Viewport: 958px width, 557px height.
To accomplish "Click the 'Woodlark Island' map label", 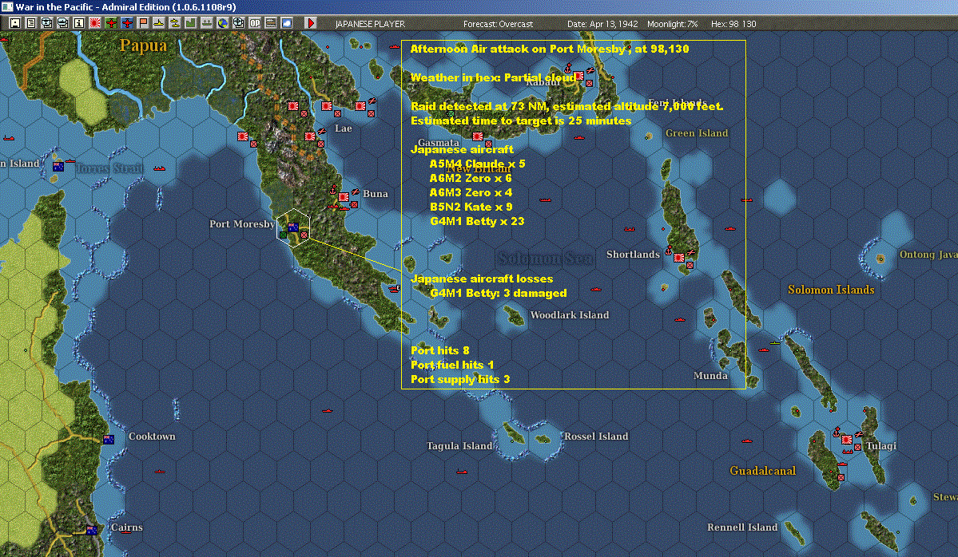I will click(570, 314).
